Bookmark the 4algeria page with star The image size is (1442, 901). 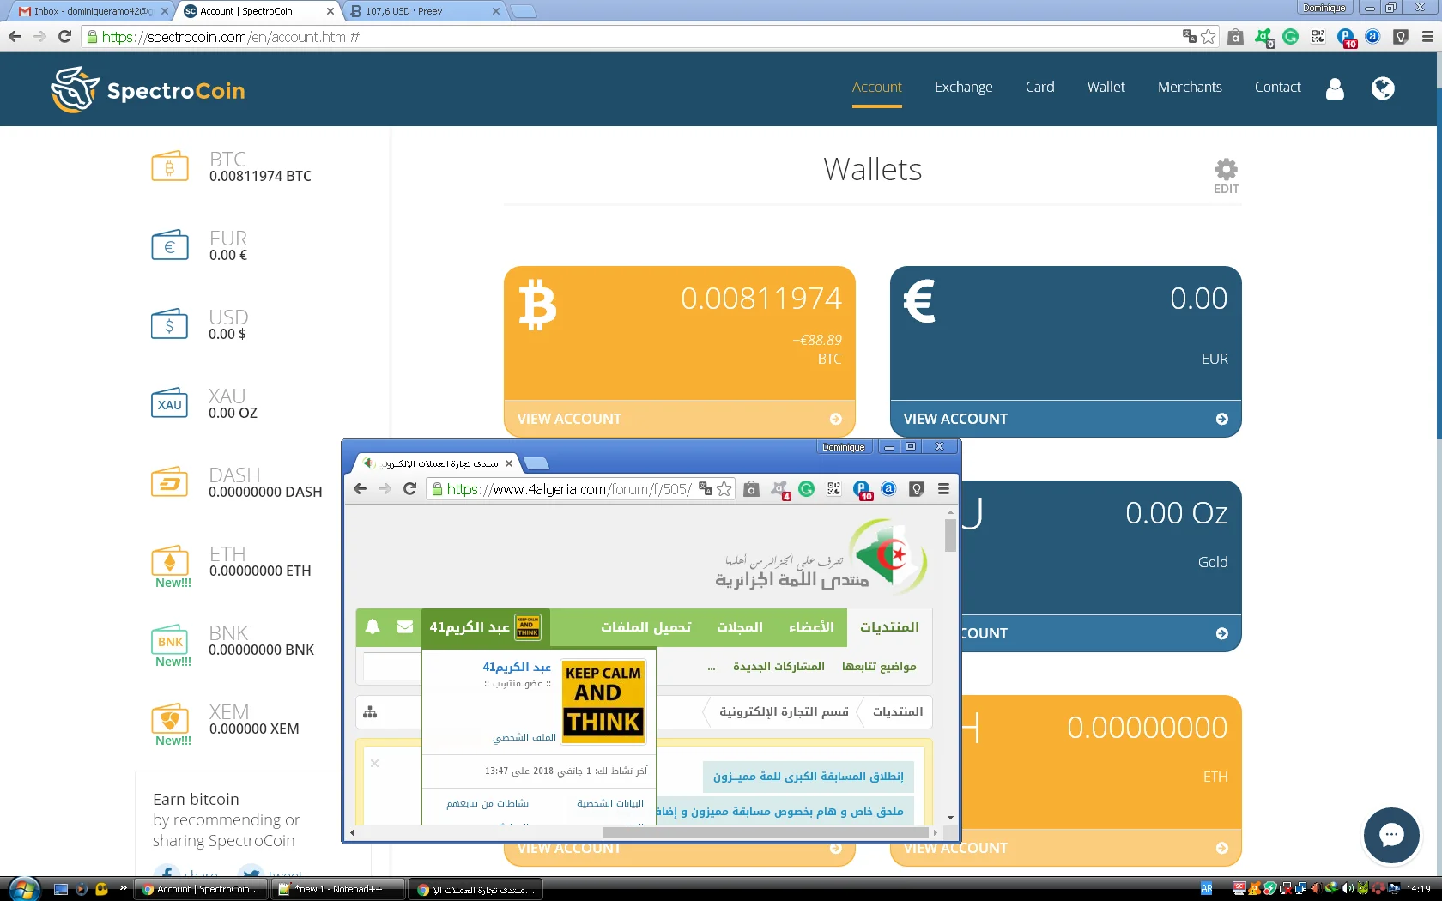[x=724, y=489]
